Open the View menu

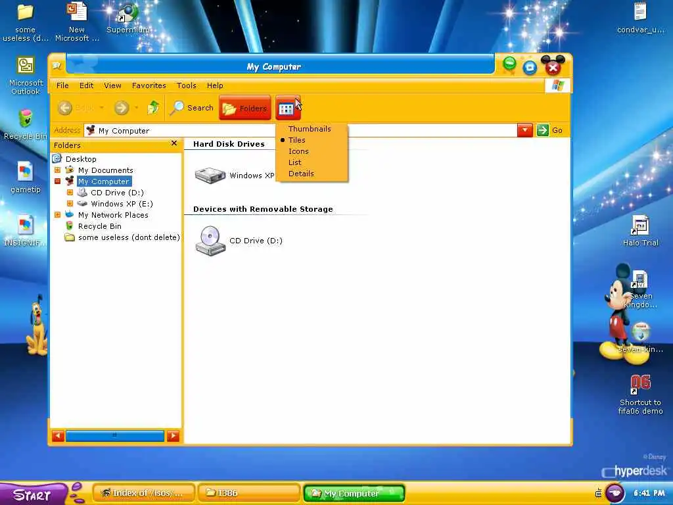112,85
